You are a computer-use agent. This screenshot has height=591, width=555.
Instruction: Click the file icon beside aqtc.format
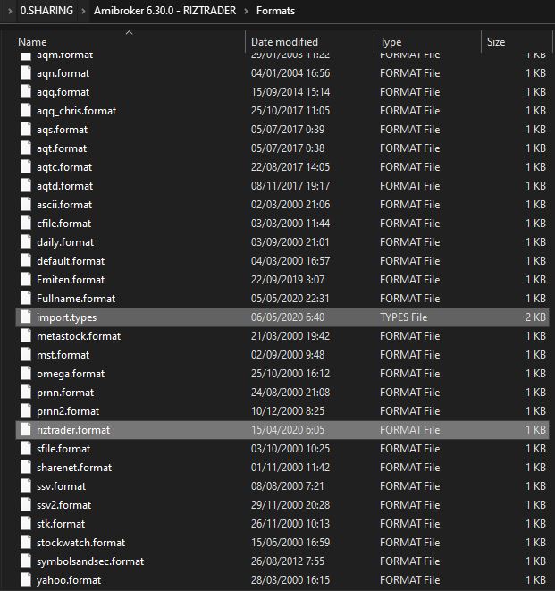(26, 167)
